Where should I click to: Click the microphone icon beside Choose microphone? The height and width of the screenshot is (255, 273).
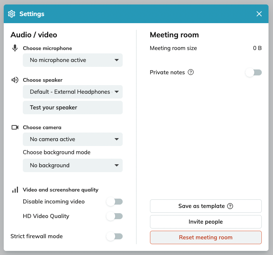(15, 48)
